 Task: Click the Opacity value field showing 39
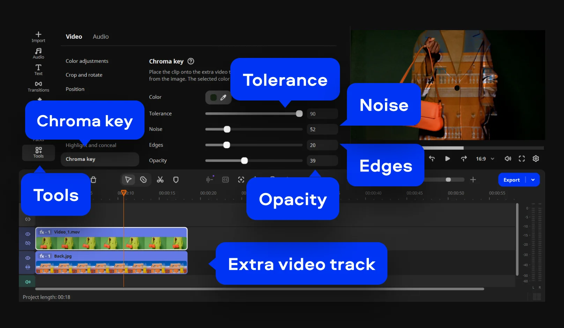pyautogui.click(x=322, y=161)
